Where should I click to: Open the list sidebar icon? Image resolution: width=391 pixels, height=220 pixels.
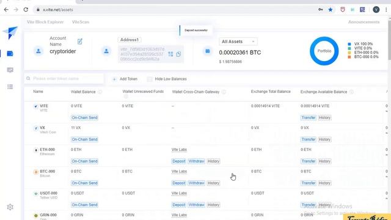pos(10,87)
